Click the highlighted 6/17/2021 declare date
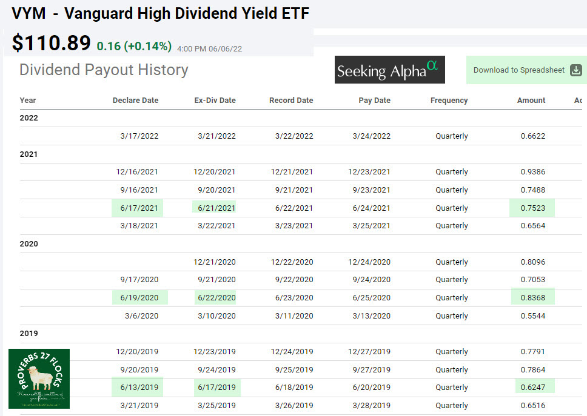Image resolution: width=587 pixels, height=416 pixels. (139, 208)
